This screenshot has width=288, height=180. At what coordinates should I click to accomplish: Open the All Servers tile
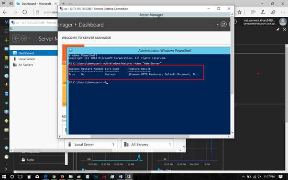click(x=147, y=145)
